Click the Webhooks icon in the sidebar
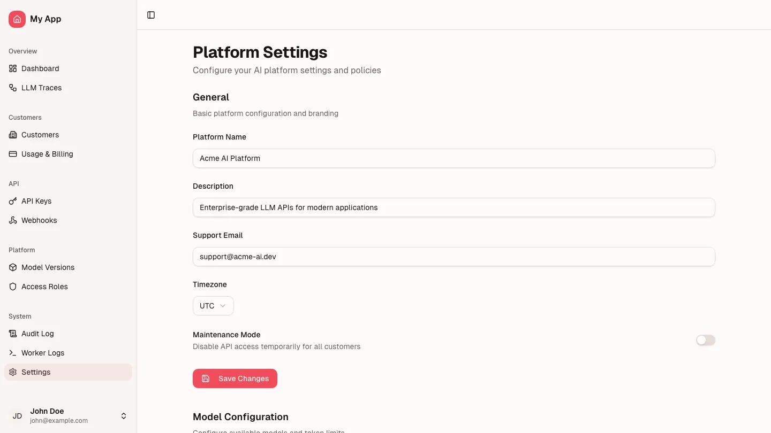This screenshot has height=433, width=771. click(12, 220)
